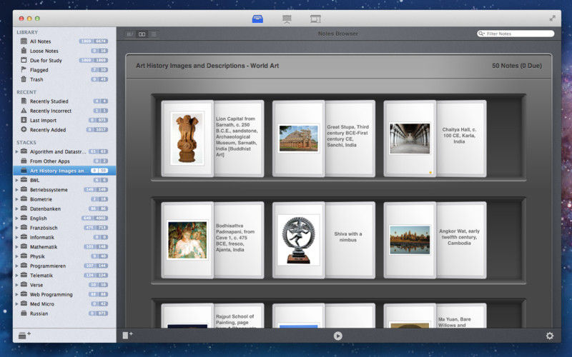This screenshot has width=572, height=357.
Task: Click the Recently Added plus circle icon
Action: (x=24, y=129)
